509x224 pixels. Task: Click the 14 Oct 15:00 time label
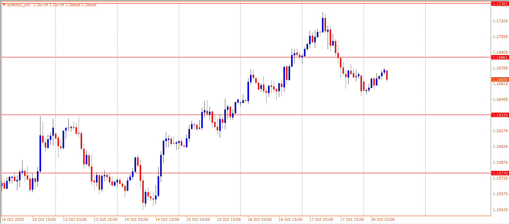pyautogui.click(x=167, y=220)
